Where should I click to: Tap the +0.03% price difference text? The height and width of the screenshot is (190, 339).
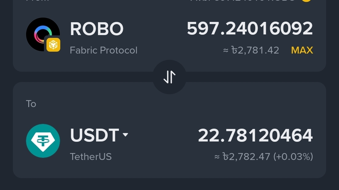pyautogui.click(x=293, y=157)
